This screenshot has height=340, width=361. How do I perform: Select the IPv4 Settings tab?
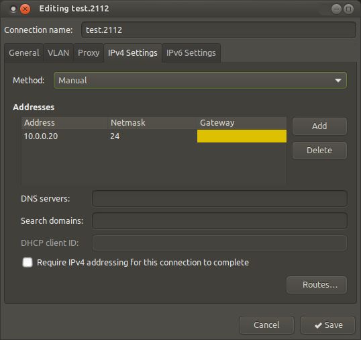pos(133,53)
